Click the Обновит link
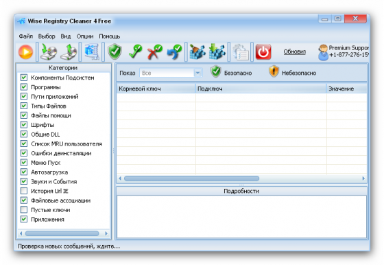 pos(294,51)
